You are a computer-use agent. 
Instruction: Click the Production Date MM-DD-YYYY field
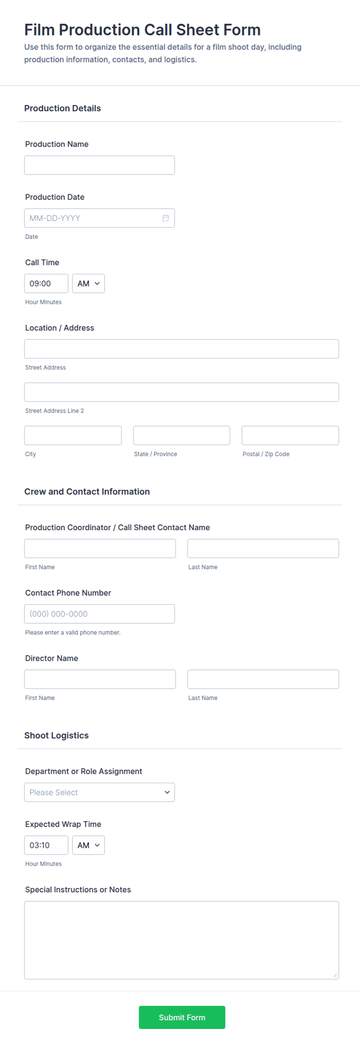click(91, 218)
